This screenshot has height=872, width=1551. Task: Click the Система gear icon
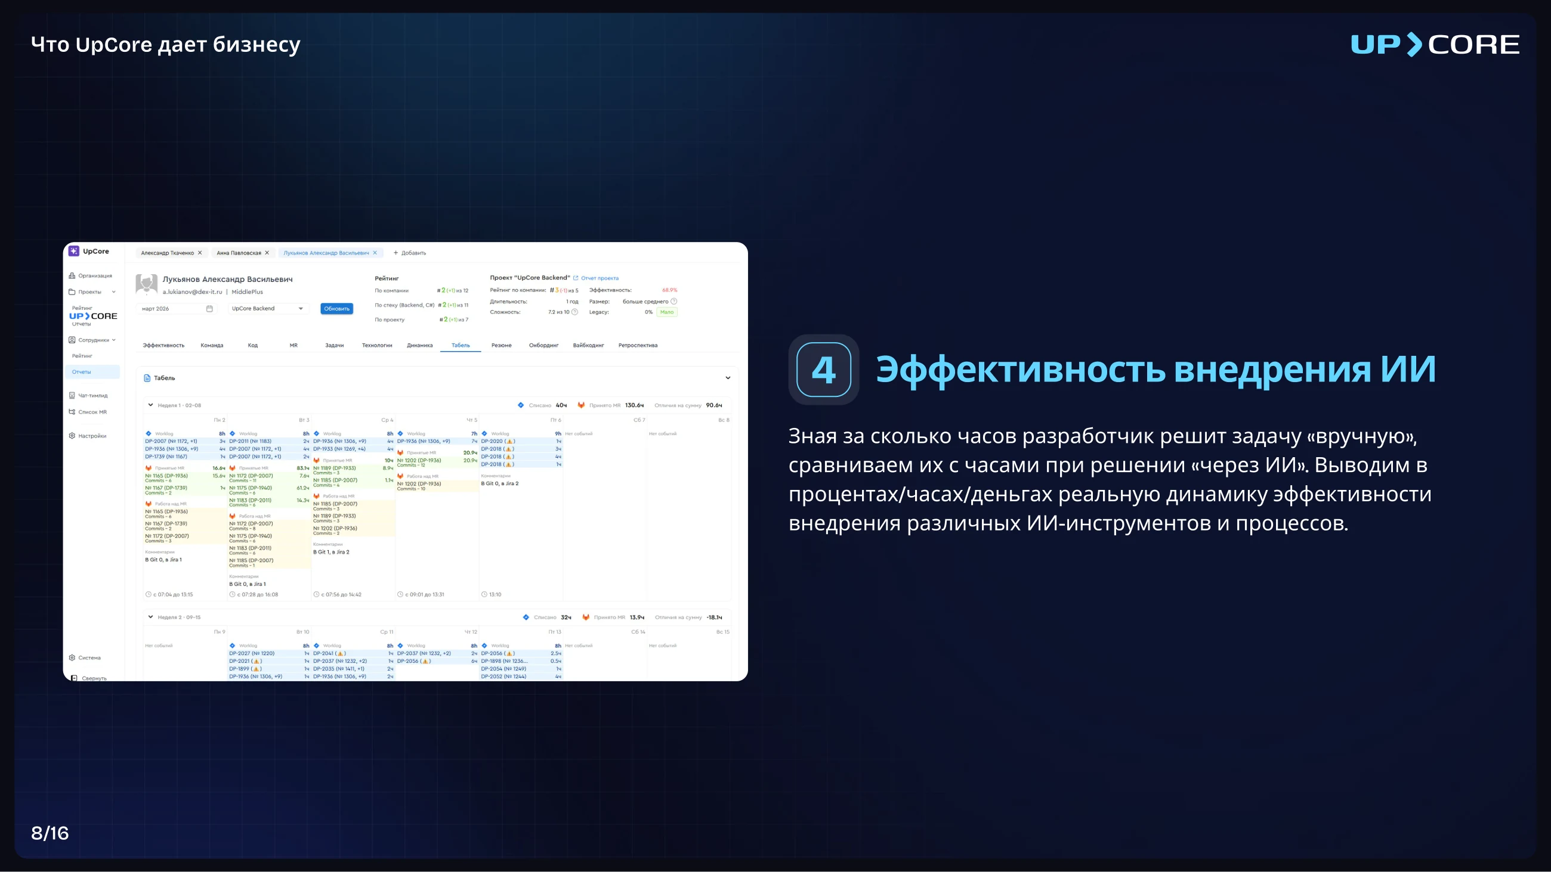pos(72,658)
